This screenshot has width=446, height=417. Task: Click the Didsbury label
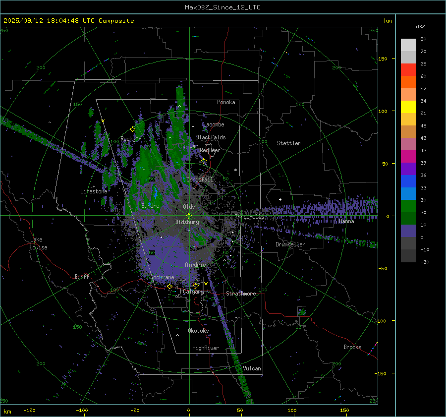point(187,222)
